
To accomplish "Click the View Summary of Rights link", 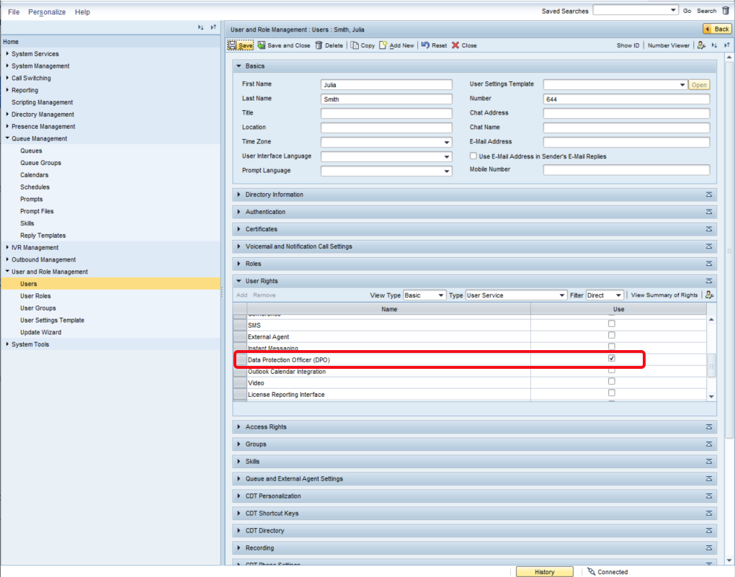I will tap(664, 295).
